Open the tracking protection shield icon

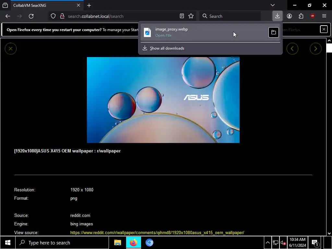pyautogui.click(x=53, y=16)
